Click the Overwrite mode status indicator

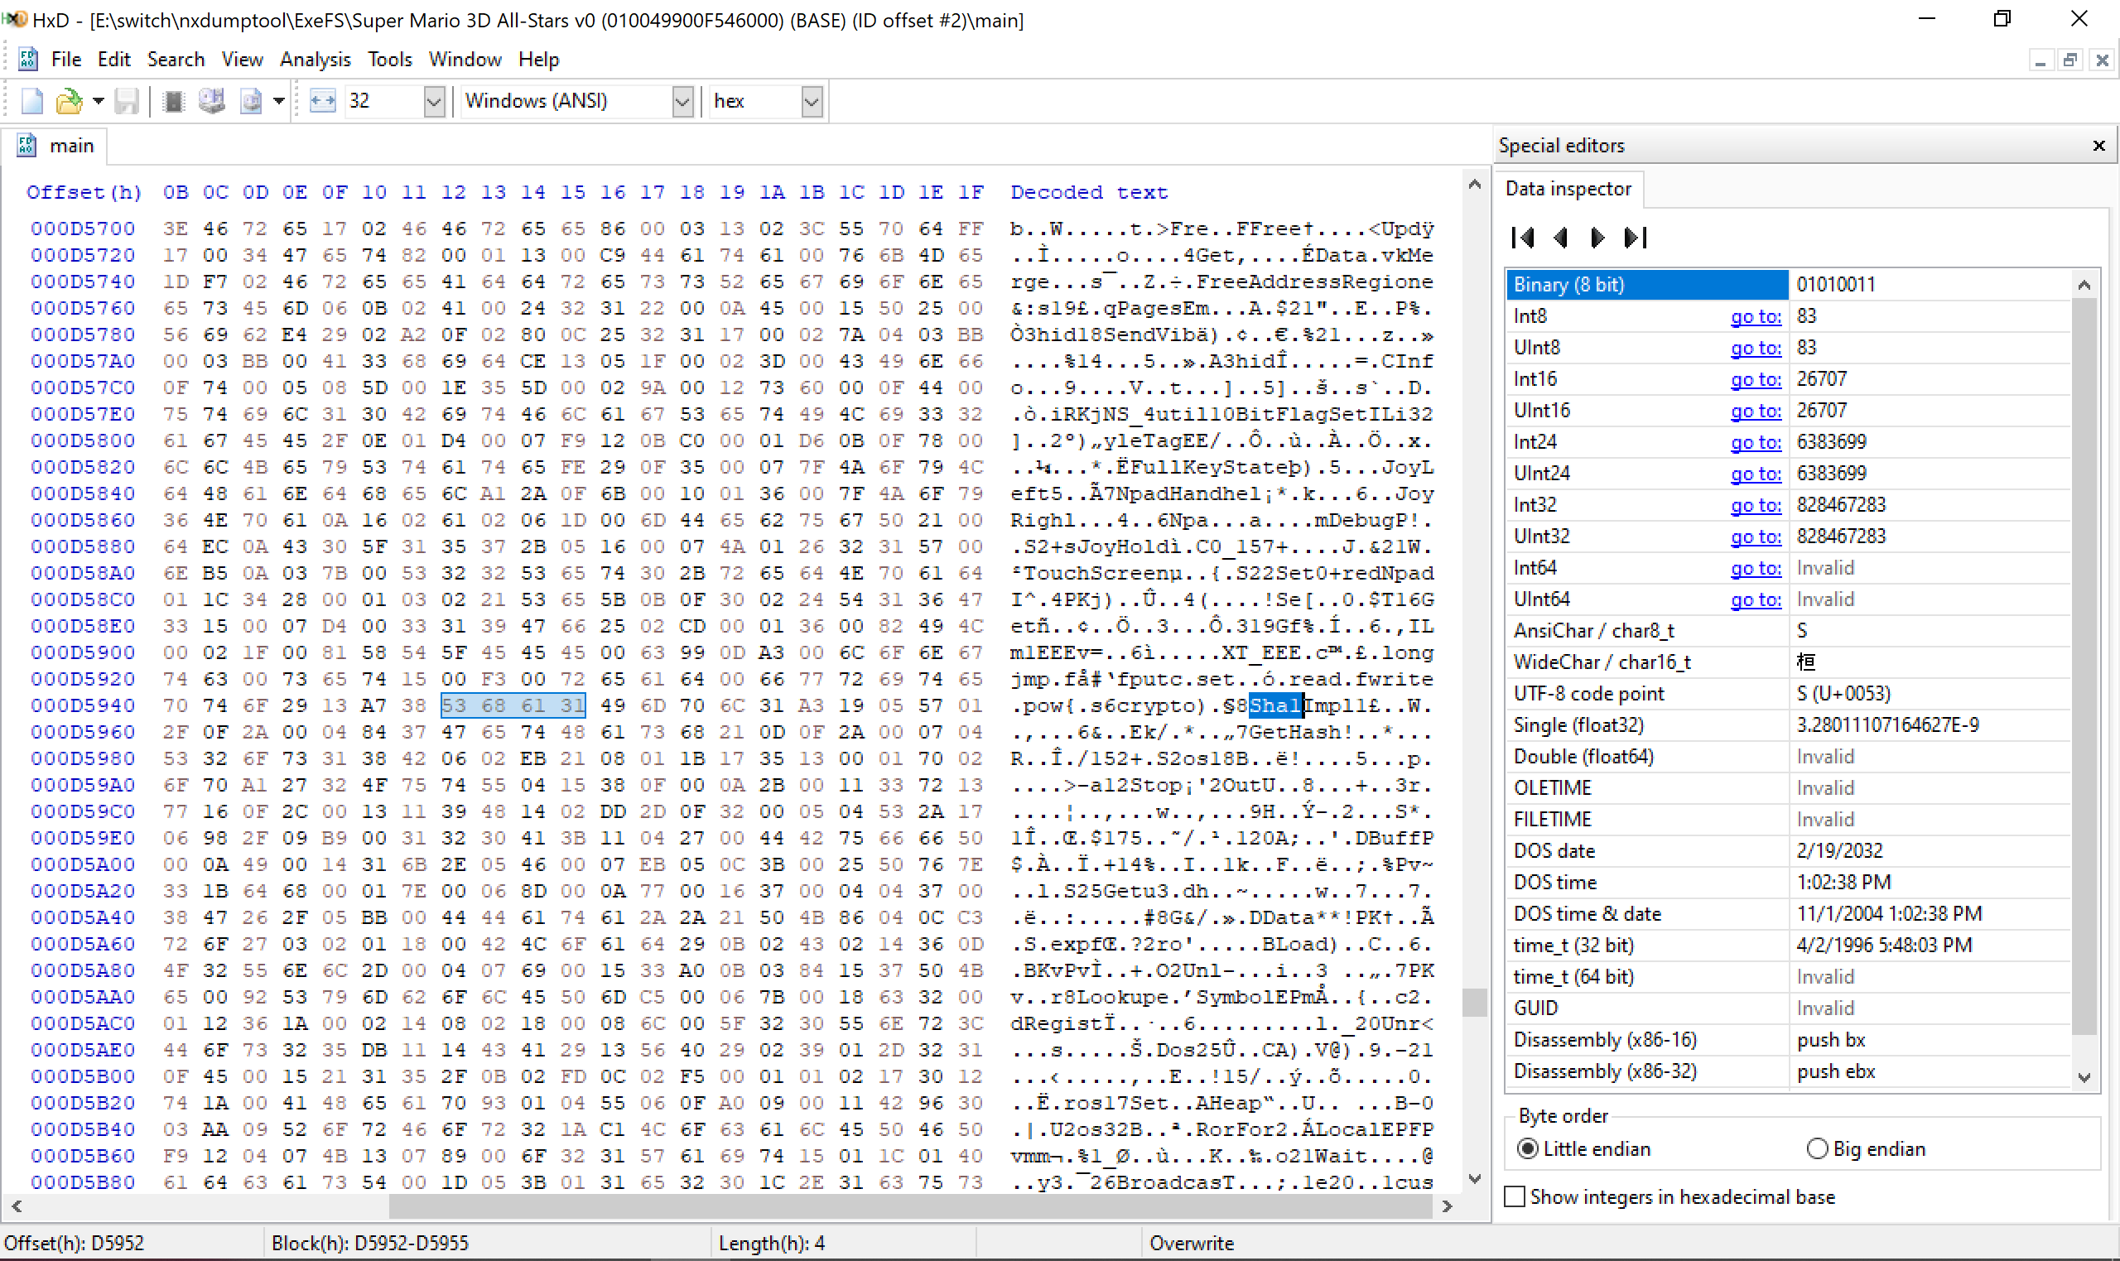pyautogui.click(x=1192, y=1243)
